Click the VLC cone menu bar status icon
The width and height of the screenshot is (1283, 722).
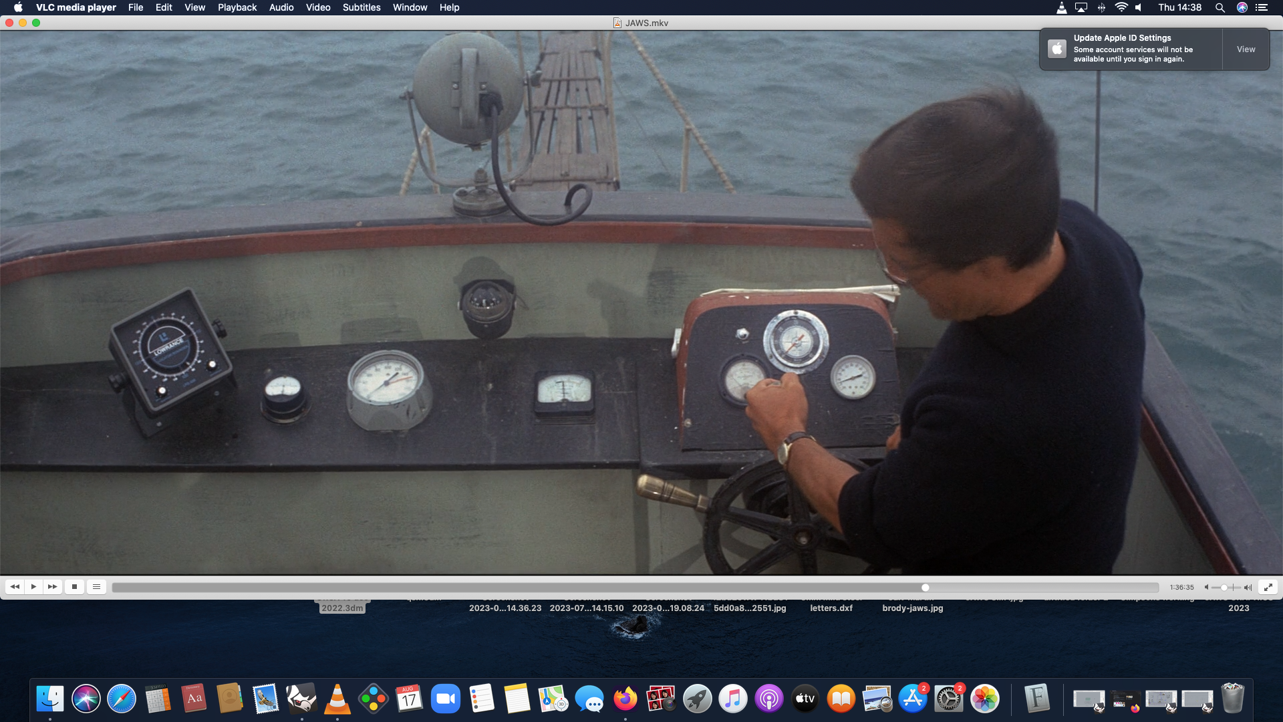[1061, 7]
